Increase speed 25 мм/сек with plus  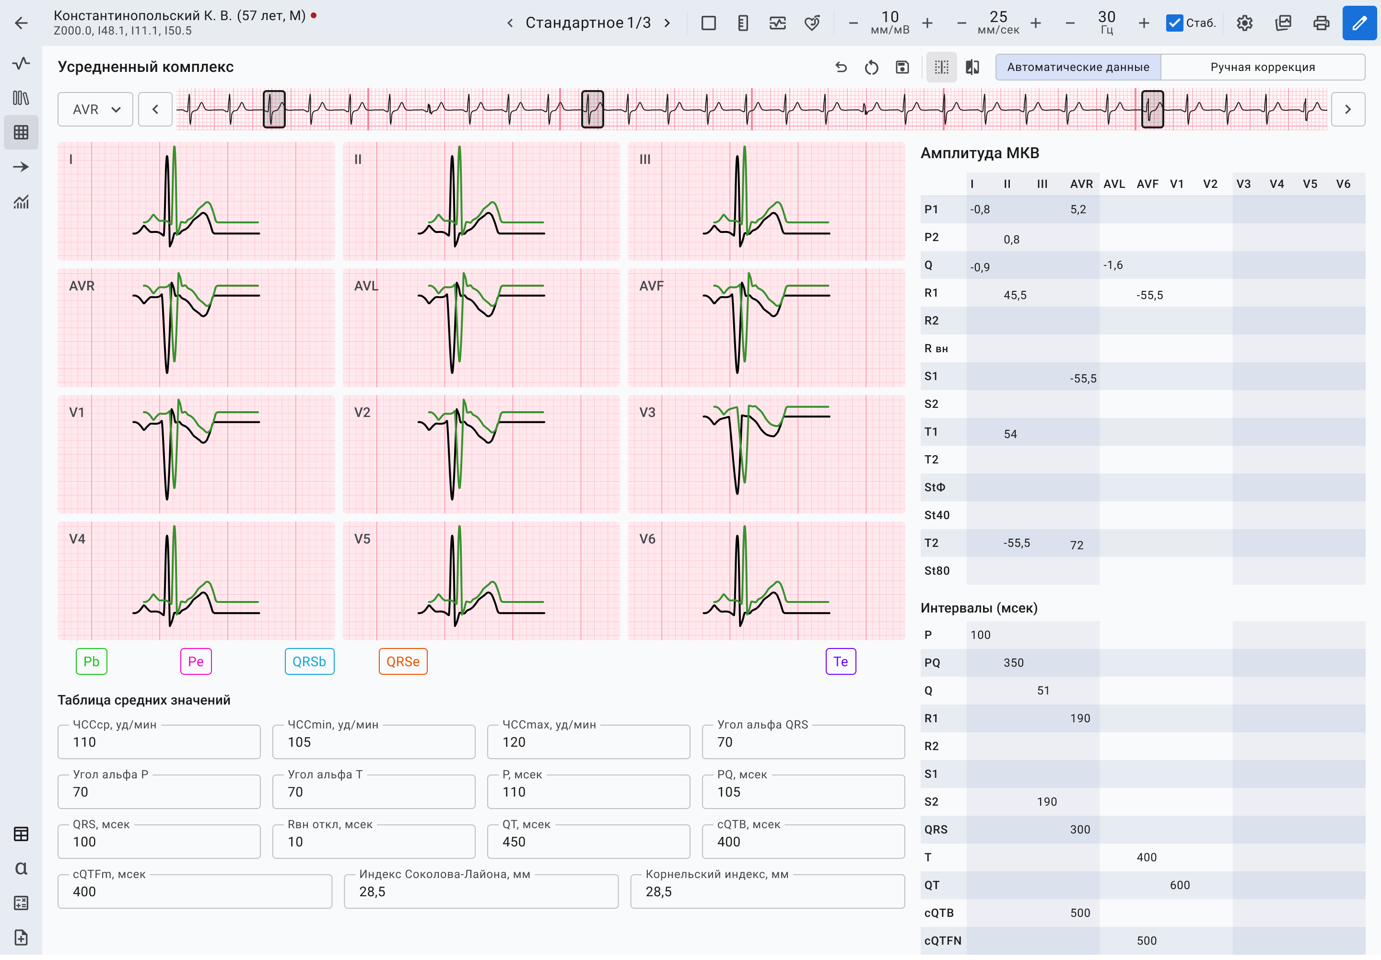click(x=1036, y=23)
